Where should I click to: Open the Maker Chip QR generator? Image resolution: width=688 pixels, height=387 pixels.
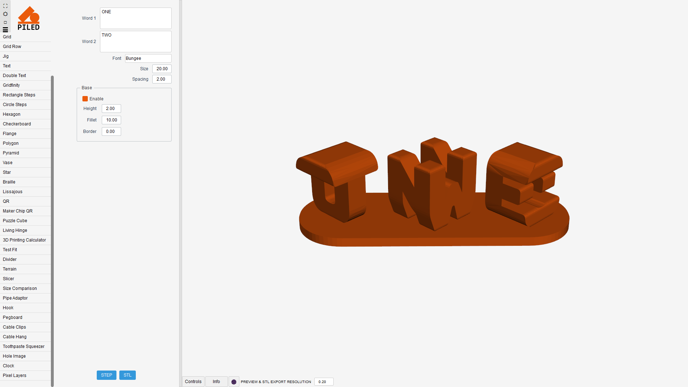(x=25, y=211)
